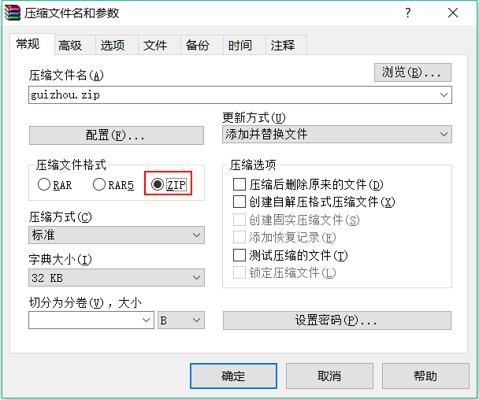This screenshot has height=400, width=479.
Task: Click the 设置密码 set password button
Action: coord(337,320)
